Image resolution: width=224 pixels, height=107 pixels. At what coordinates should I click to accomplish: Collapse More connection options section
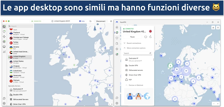click(135, 48)
